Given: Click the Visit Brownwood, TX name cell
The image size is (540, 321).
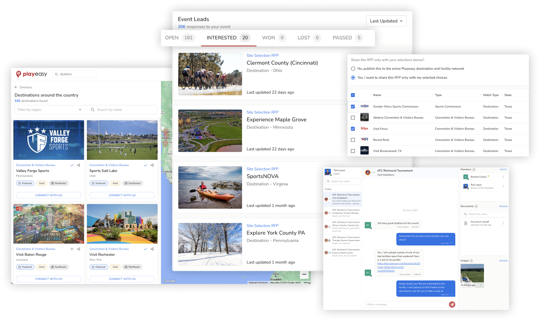Looking at the screenshot, I should click(x=387, y=151).
